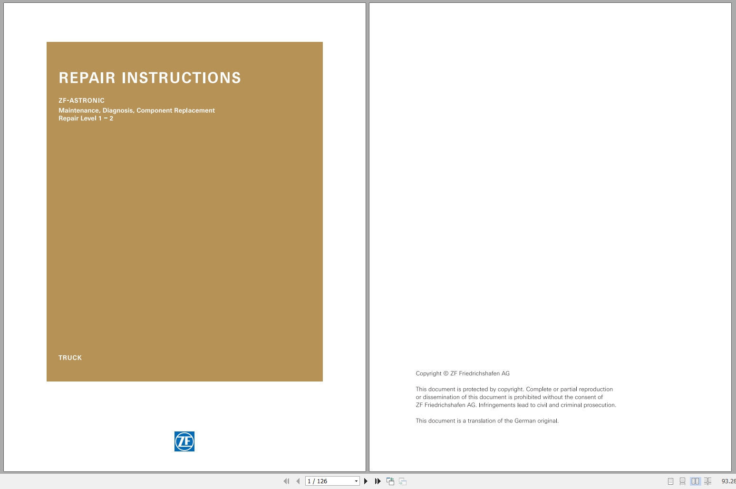Click the 'Repair Level 1 – 2' text
The image size is (736, 489).
click(x=86, y=118)
